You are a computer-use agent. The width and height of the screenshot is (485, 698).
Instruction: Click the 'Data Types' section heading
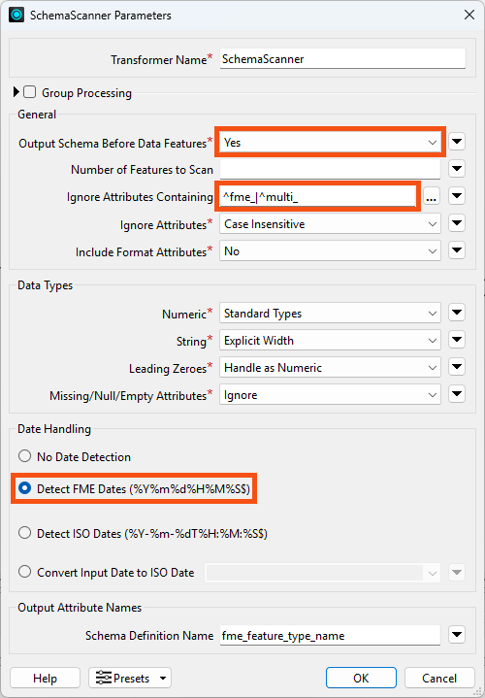pyautogui.click(x=45, y=285)
